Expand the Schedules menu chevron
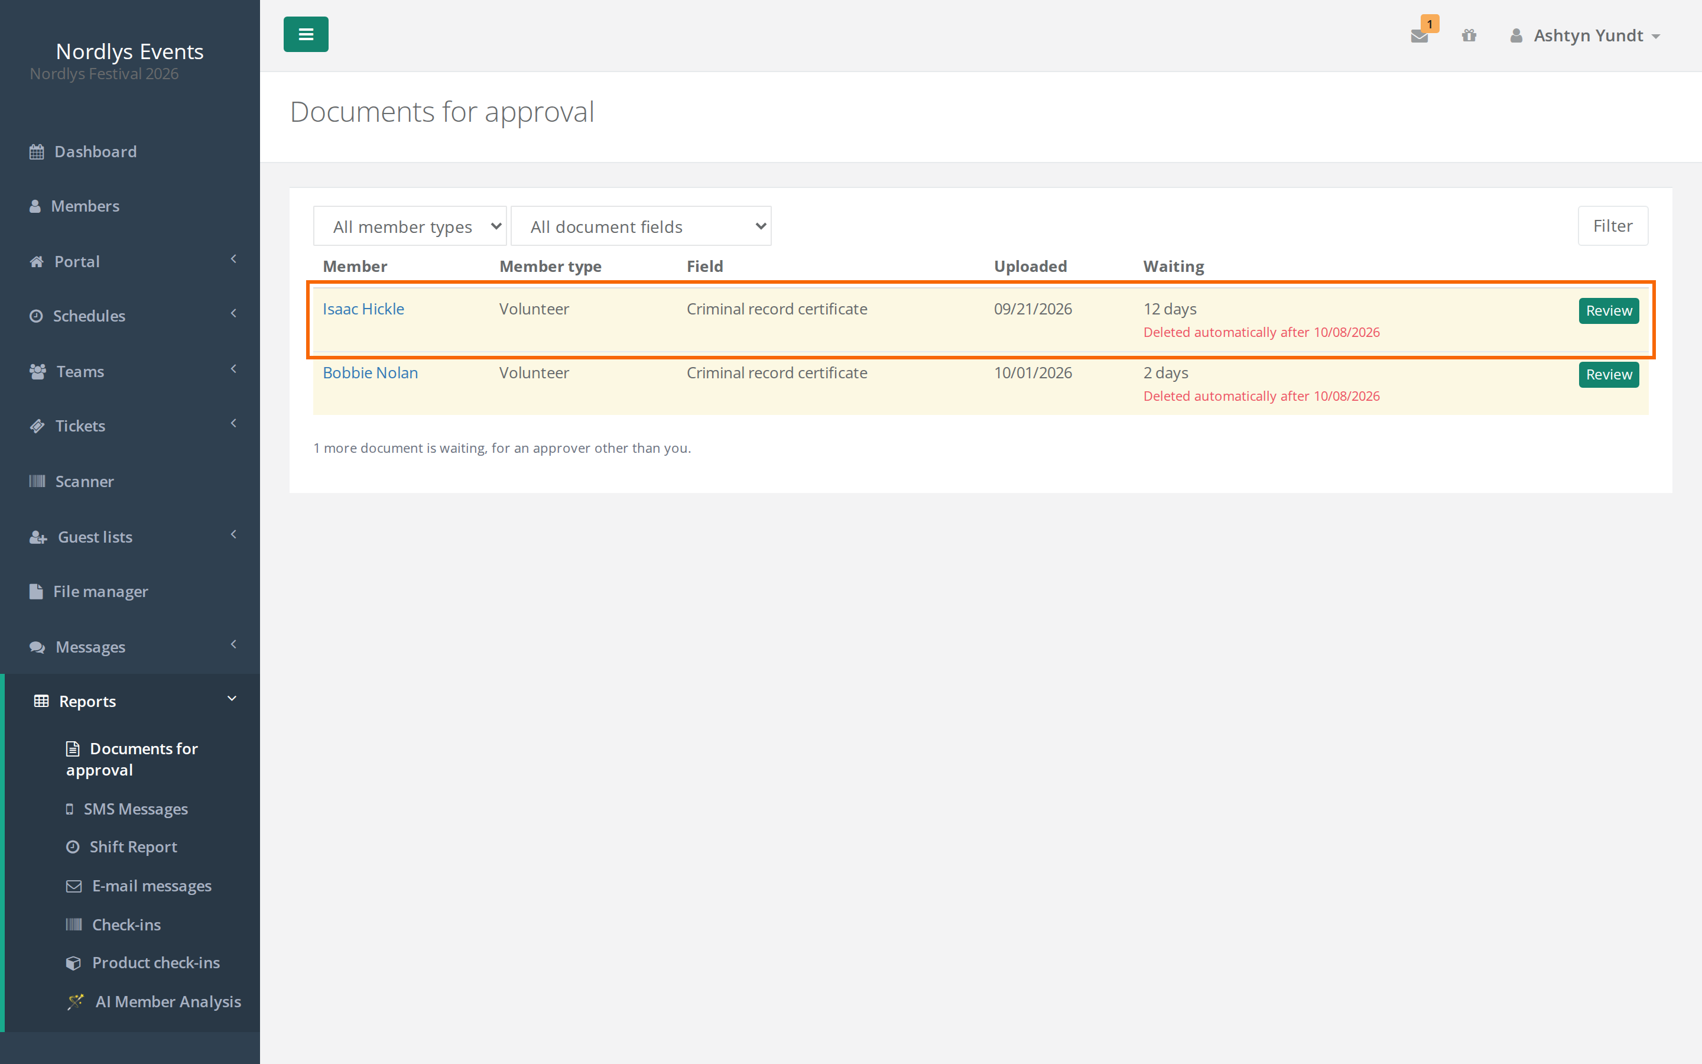 click(x=233, y=313)
